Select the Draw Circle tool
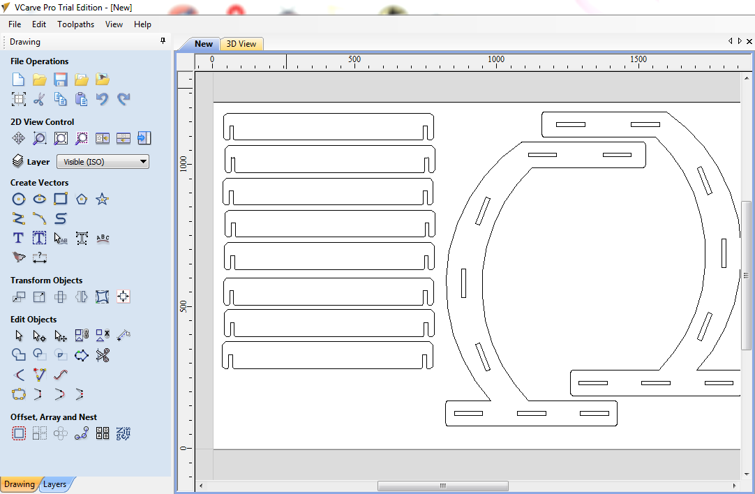755x494 pixels. pos(19,200)
